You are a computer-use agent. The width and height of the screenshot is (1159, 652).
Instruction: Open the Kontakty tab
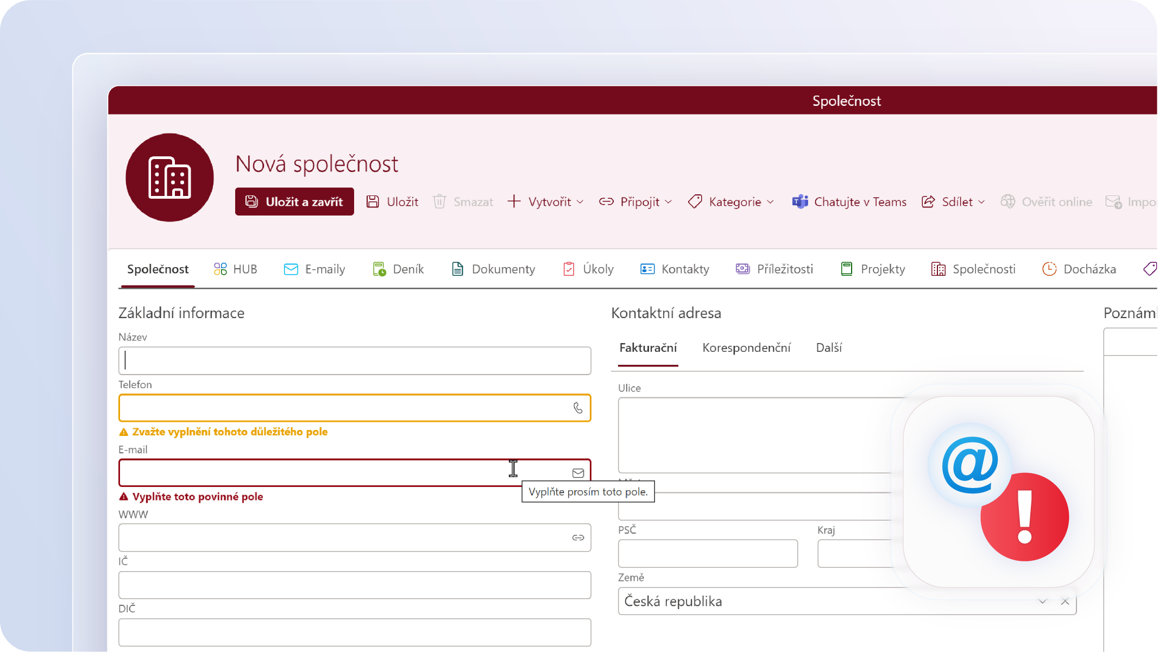click(675, 269)
